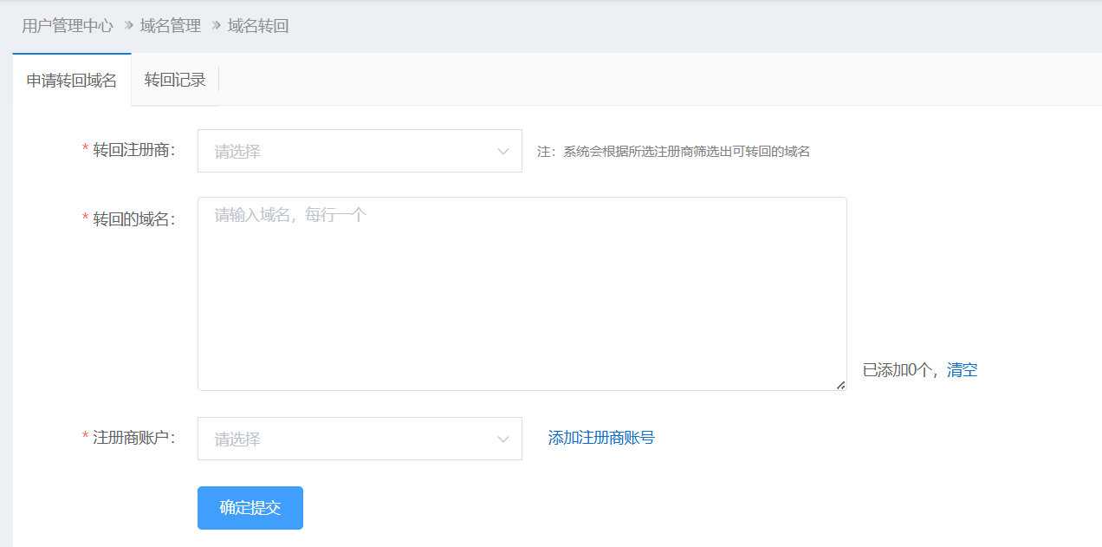Click the 已添加0个 counter text
Screen dimensions: 1102x547
(x=897, y=370)
